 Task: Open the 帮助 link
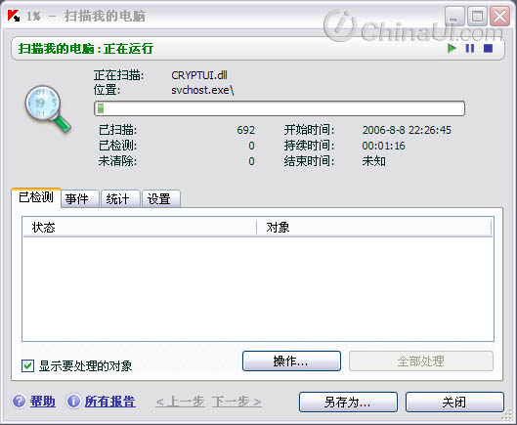click(x=43, y=402)
